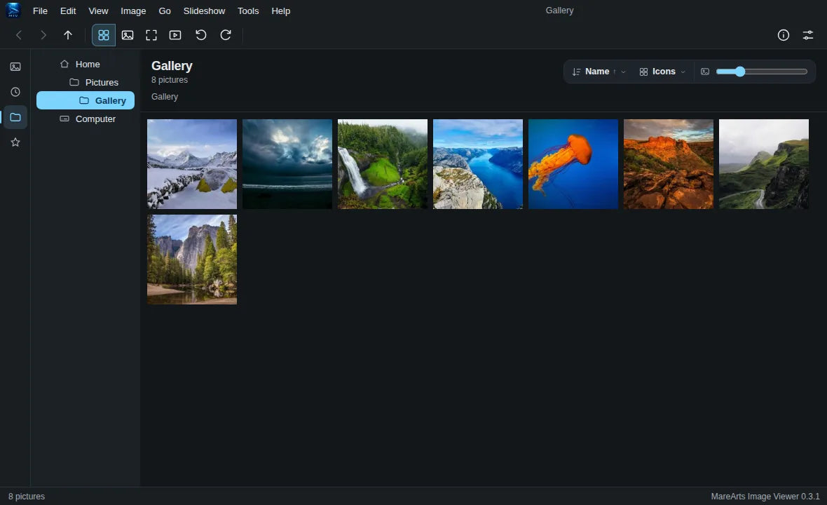Open the Tools menu

point(248,11)
